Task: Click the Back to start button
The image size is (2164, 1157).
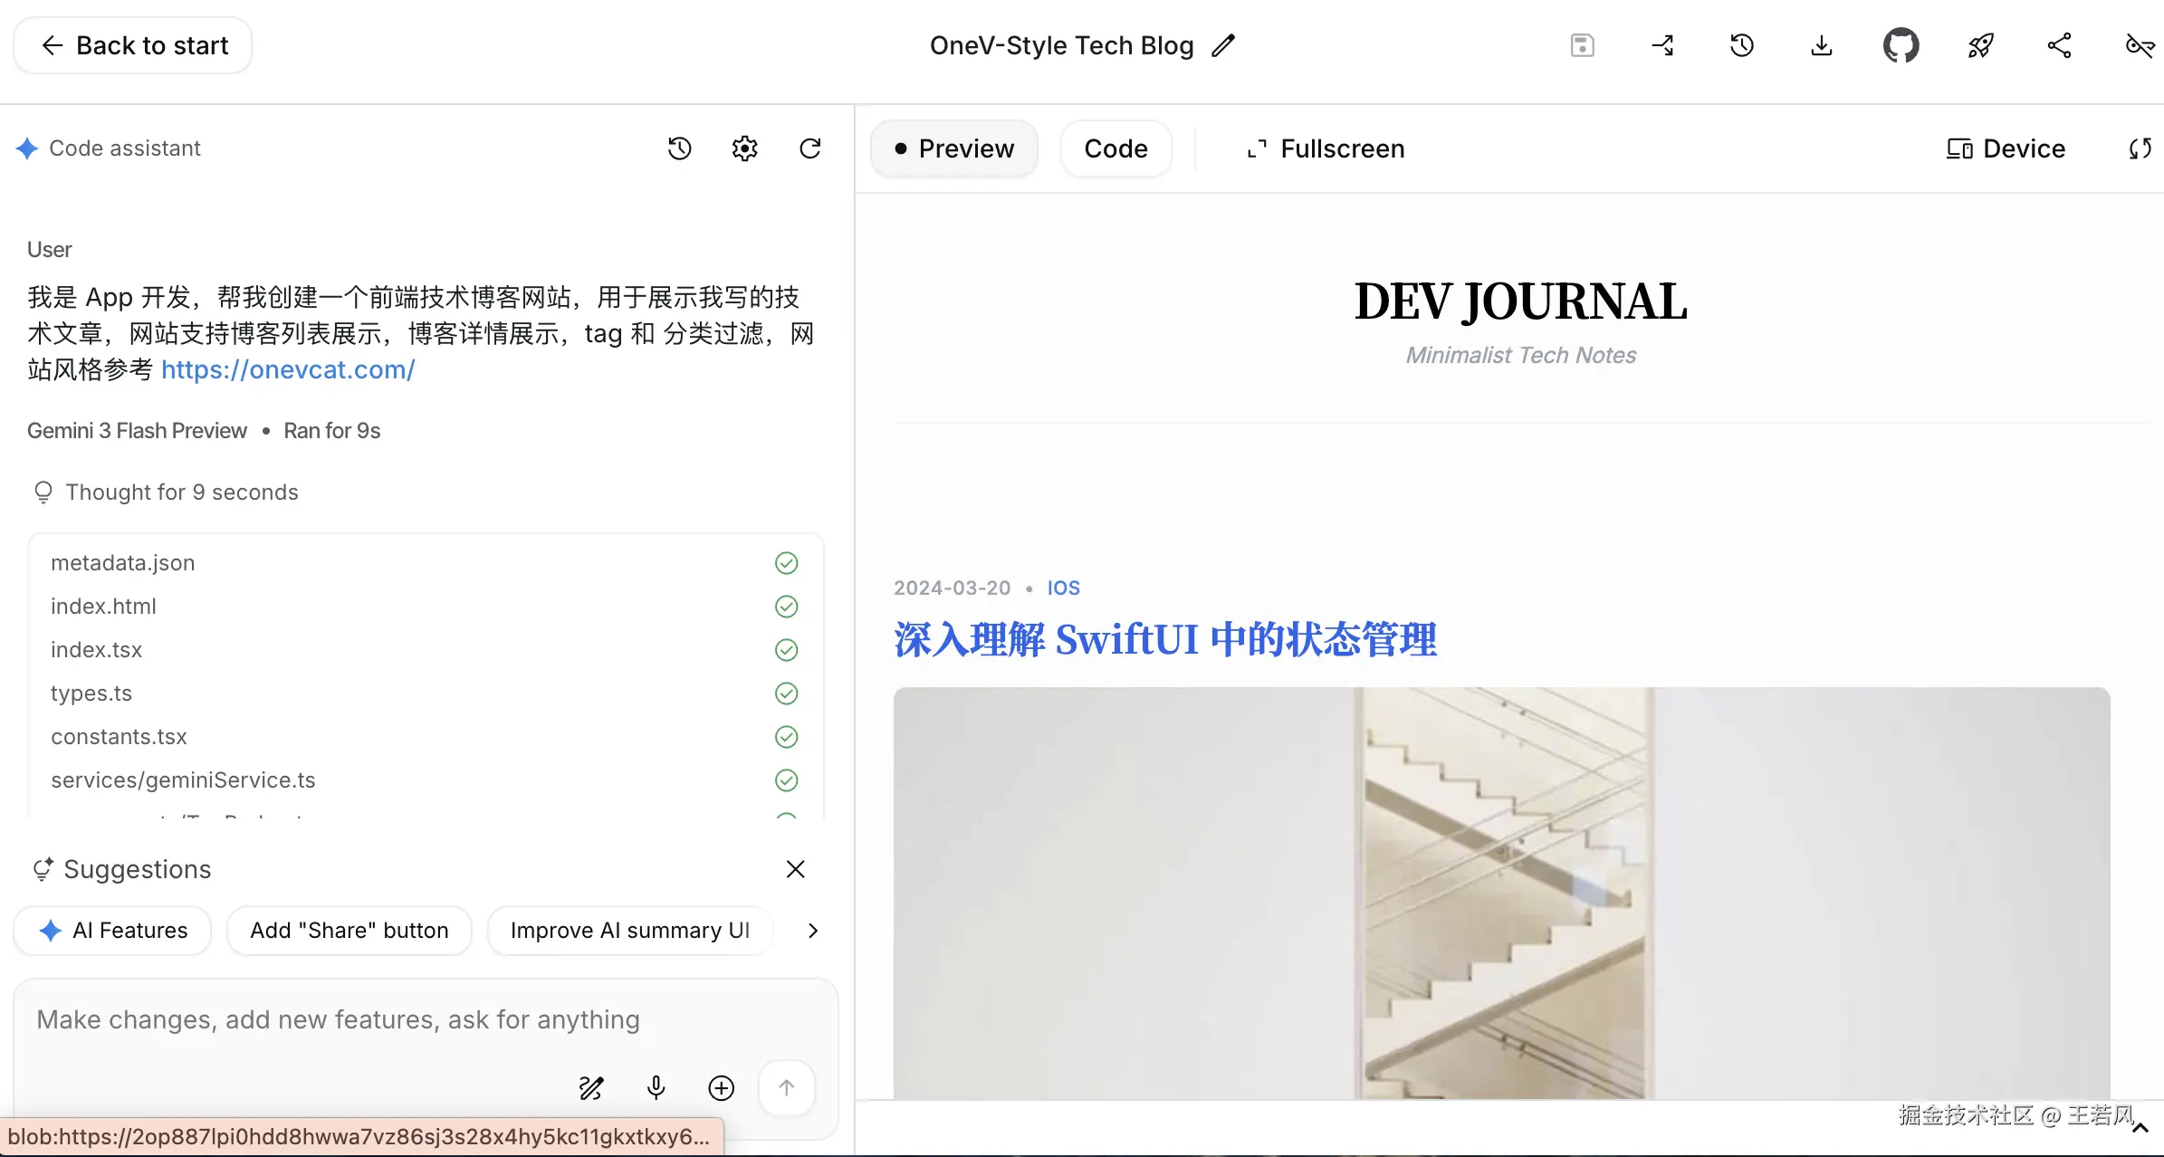Action: 133,45
